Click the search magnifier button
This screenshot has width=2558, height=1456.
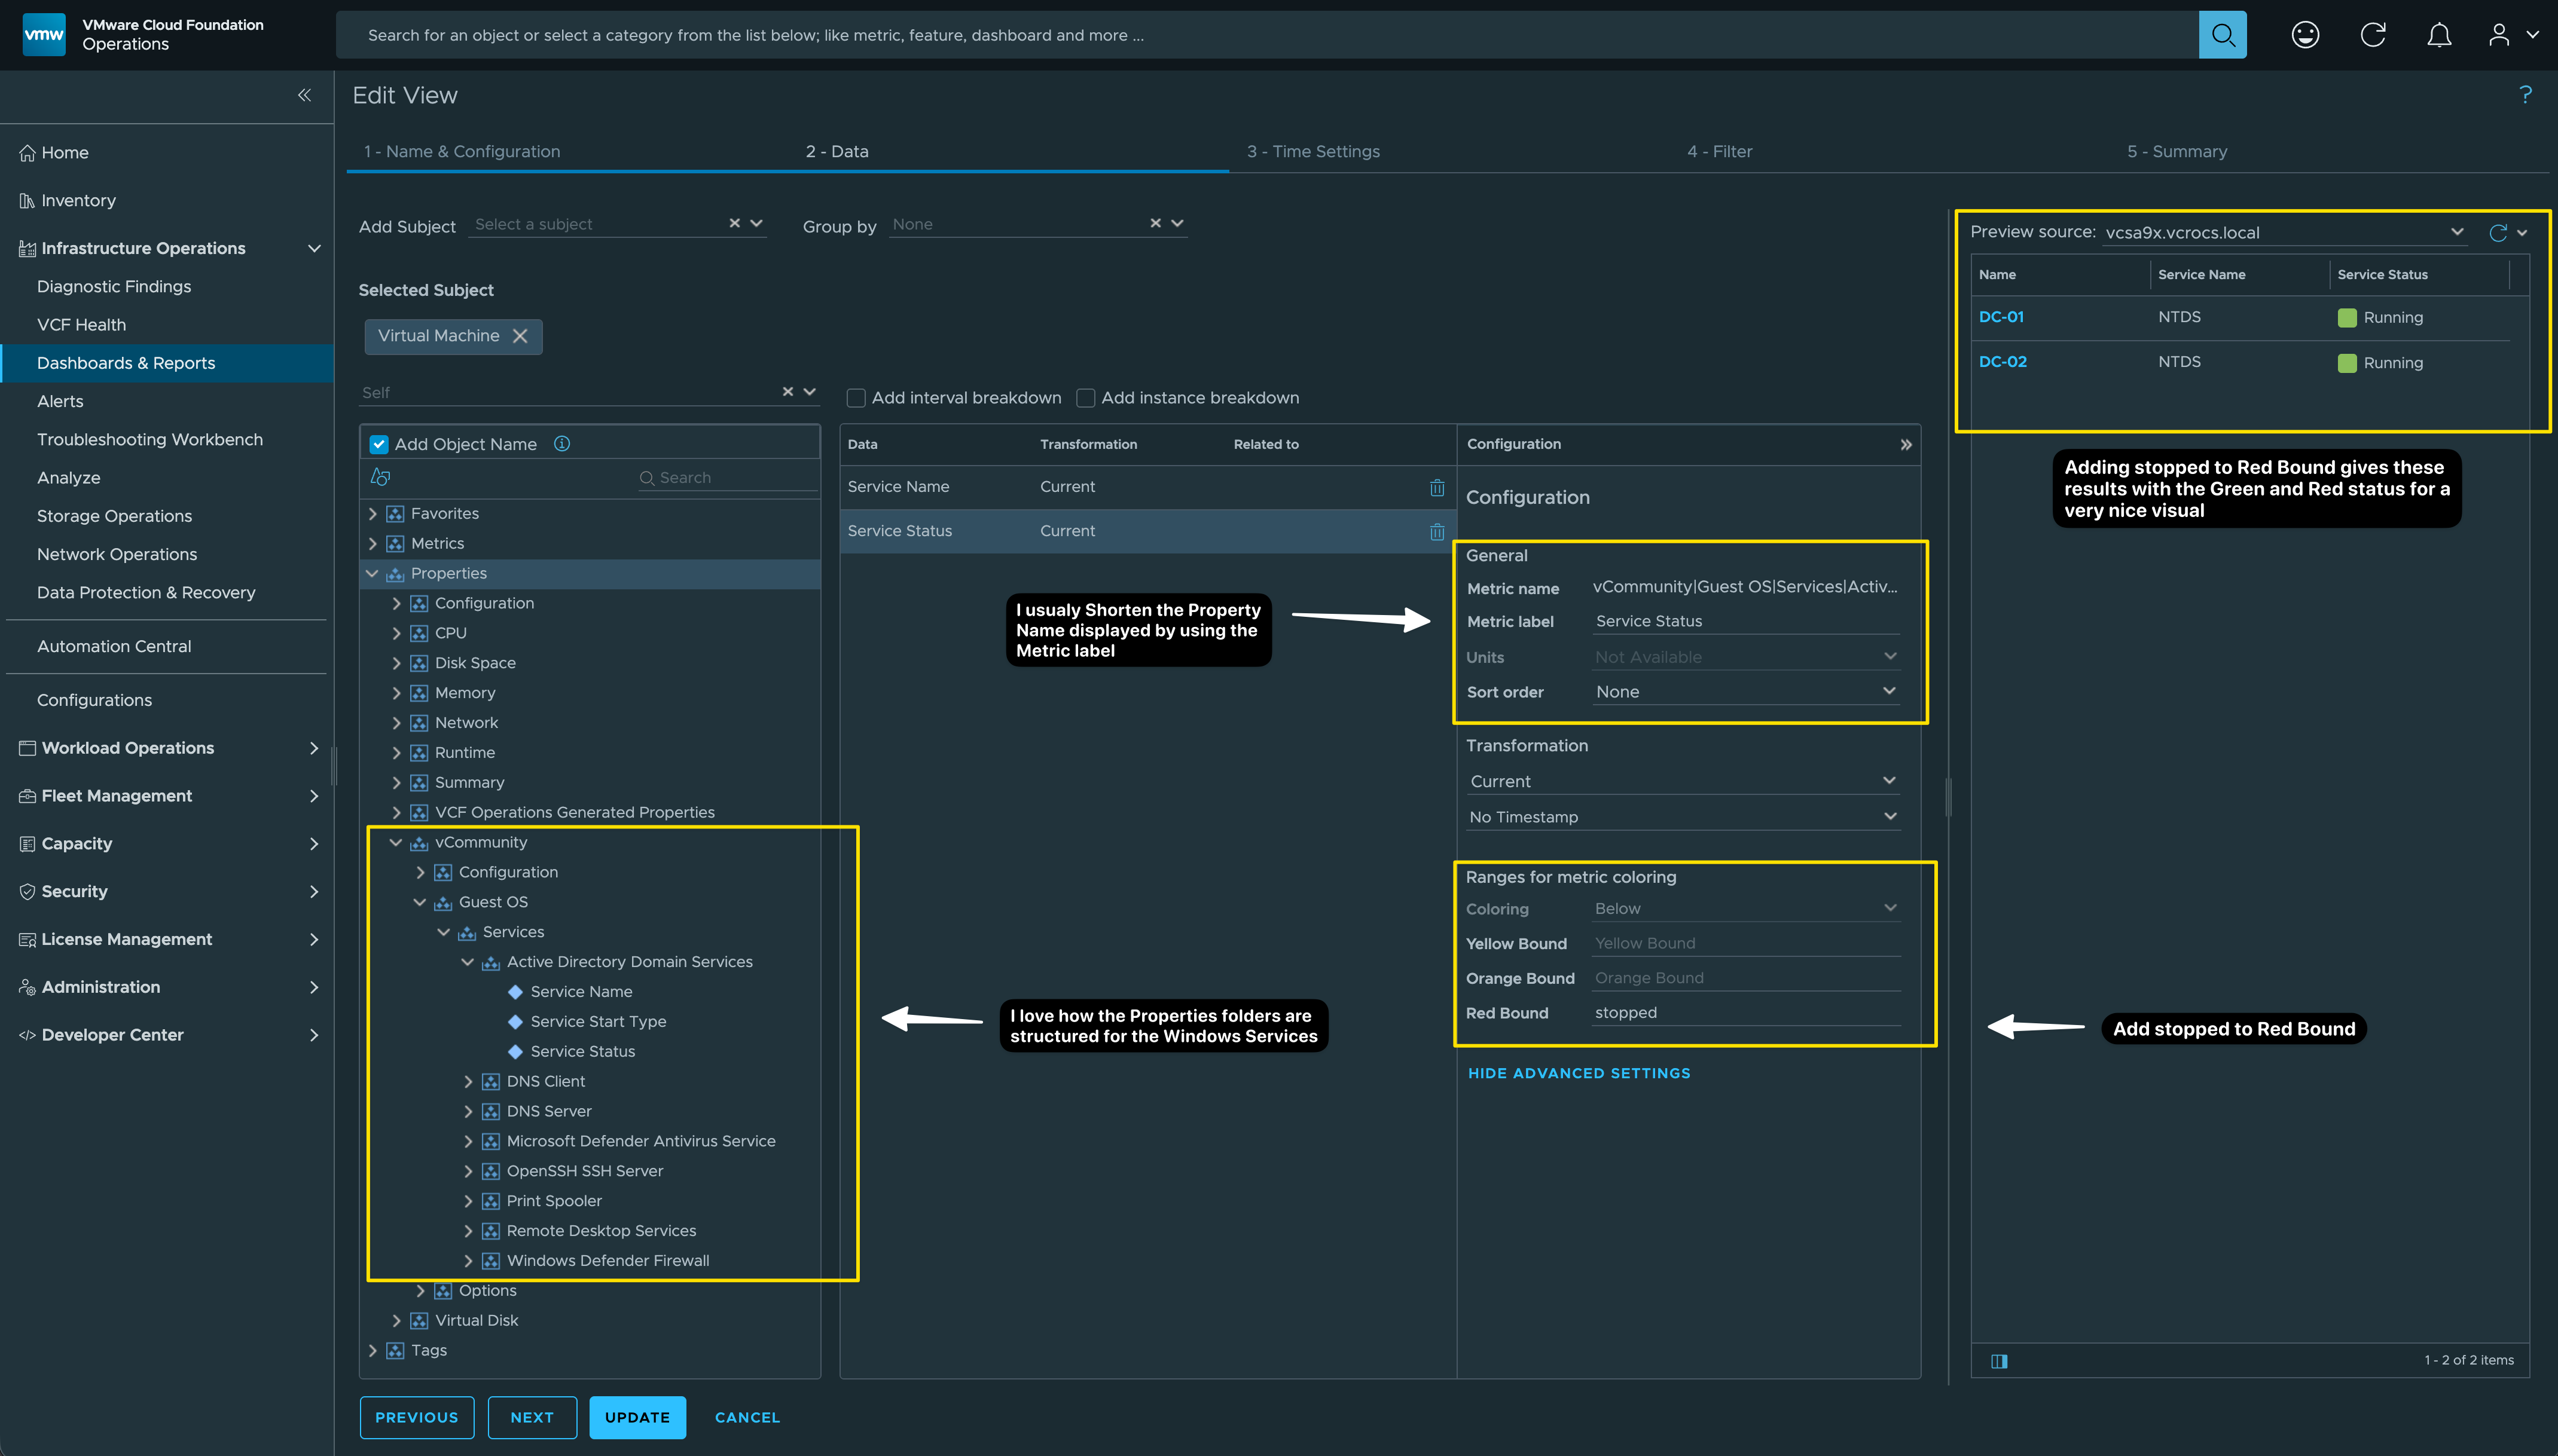pos(2222,35)
